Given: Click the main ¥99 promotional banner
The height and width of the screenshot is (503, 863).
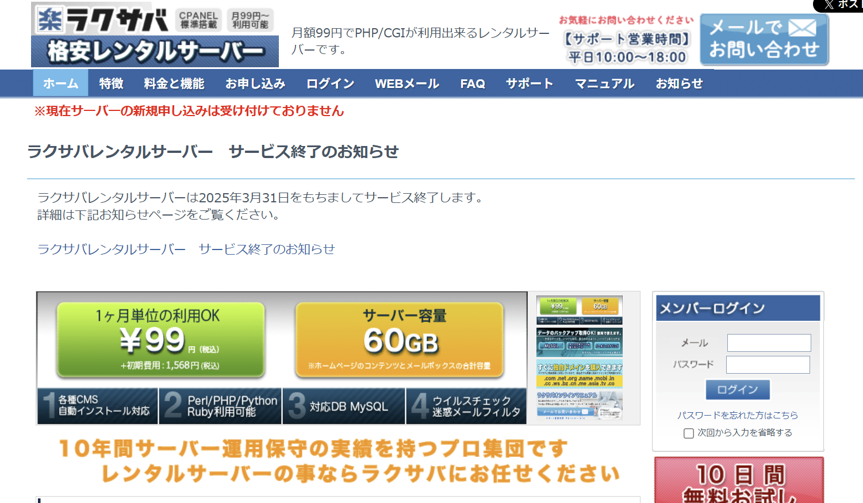Looking at the screenshot, I should [x=282, y=357].
